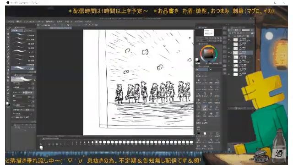
Task: Select white main color chip beside color wheel
Action: point(196,59)
